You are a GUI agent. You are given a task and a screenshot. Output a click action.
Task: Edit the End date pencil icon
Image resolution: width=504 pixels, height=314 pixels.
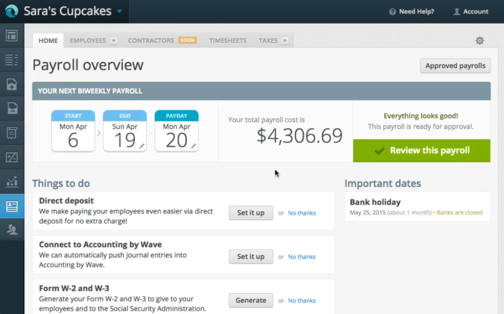141,146
